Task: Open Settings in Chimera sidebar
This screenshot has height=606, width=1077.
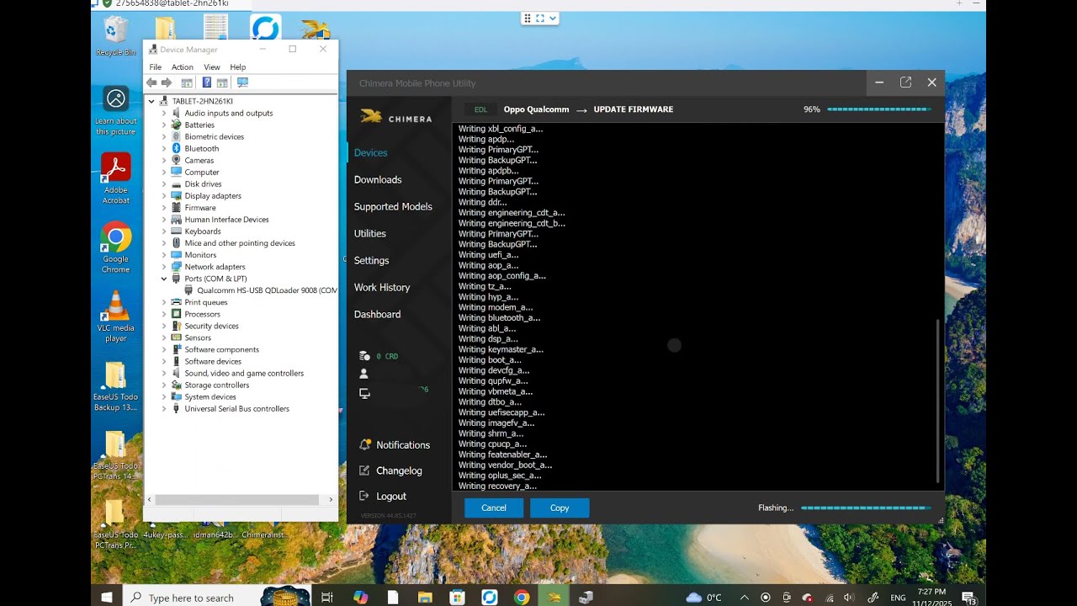Action: 371,260
